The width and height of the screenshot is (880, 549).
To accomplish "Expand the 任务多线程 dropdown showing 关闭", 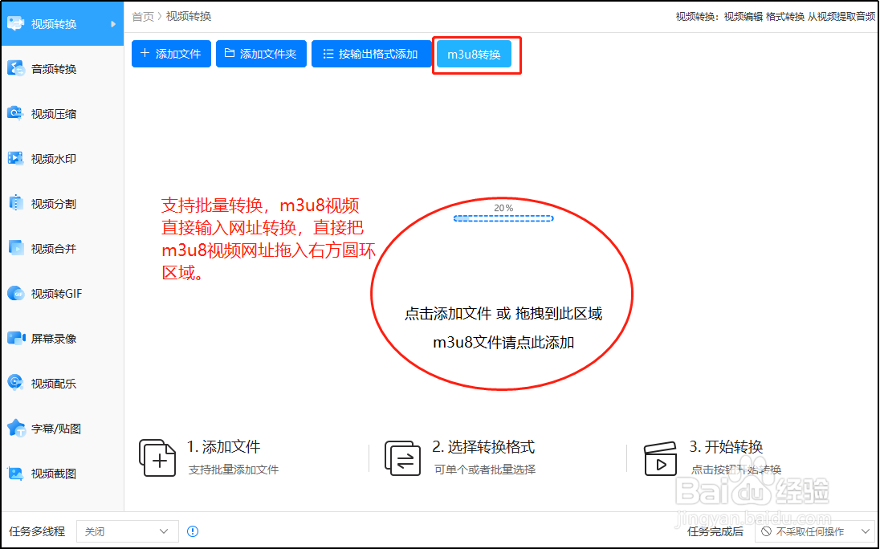I will 127,531.
